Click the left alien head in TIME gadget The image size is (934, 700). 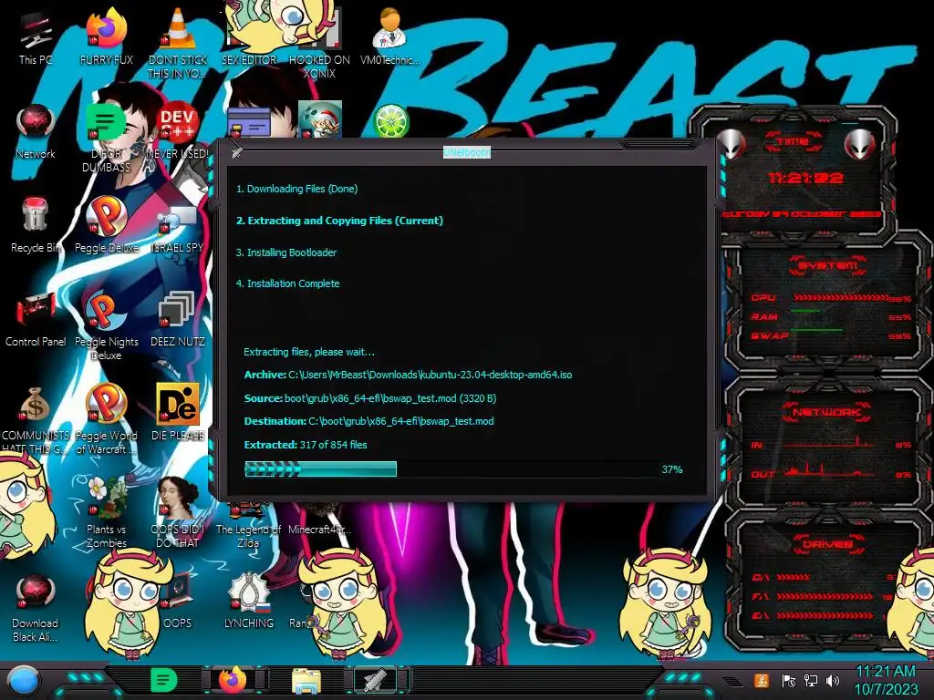[x=732, y=144]
